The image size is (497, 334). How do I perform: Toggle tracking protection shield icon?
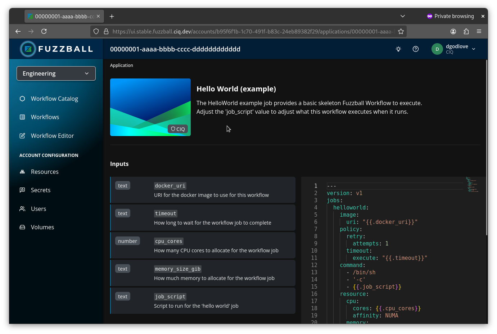point(96,31)
